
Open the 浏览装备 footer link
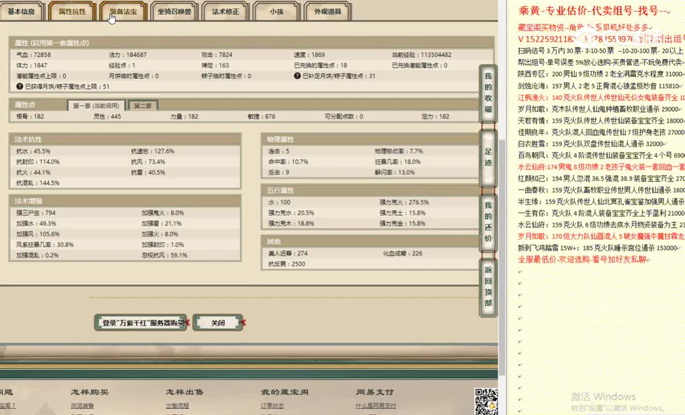point(82,406)
